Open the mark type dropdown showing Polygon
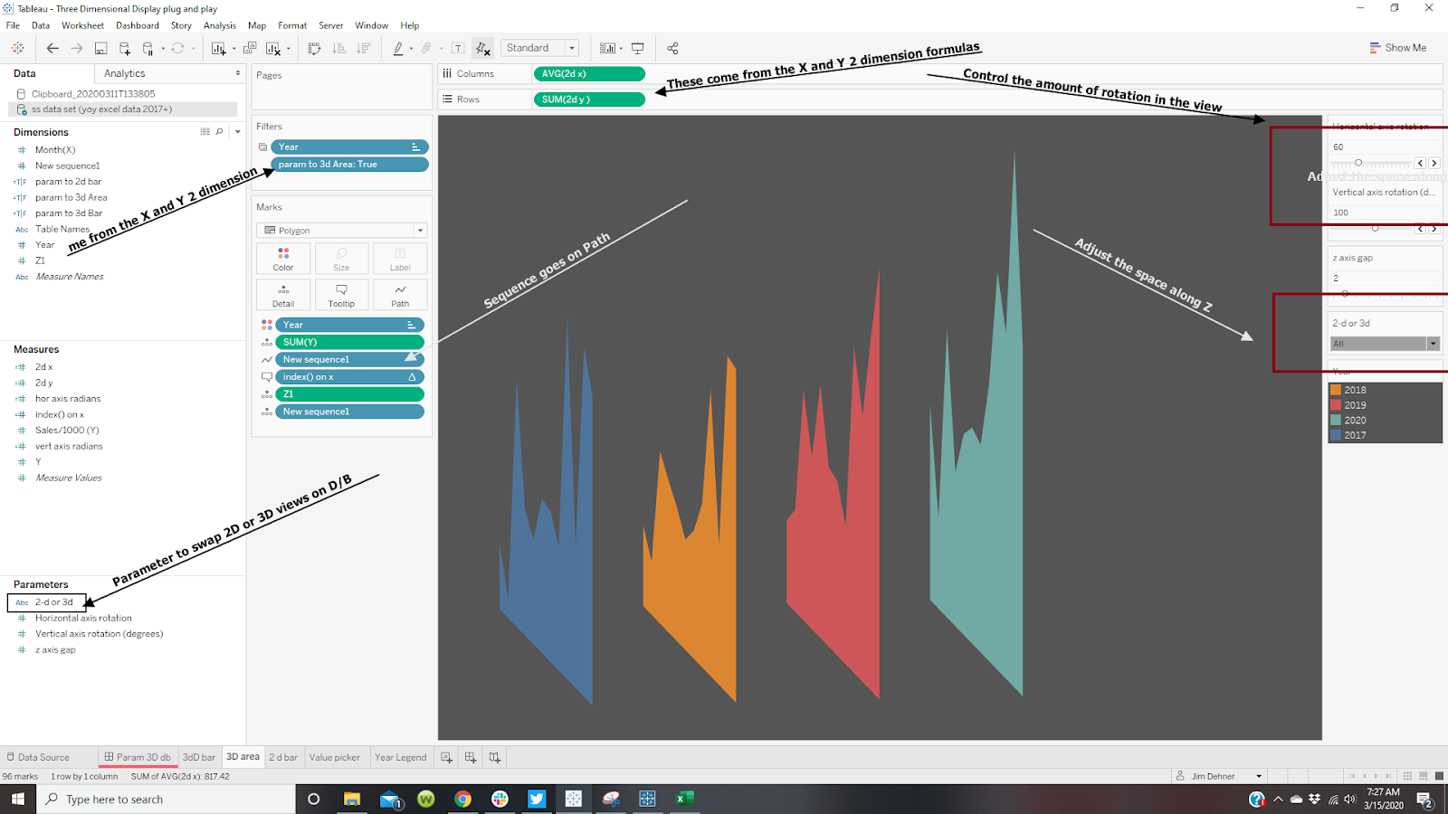Viewport: 1448px width, 814px height. pos(419,230)
